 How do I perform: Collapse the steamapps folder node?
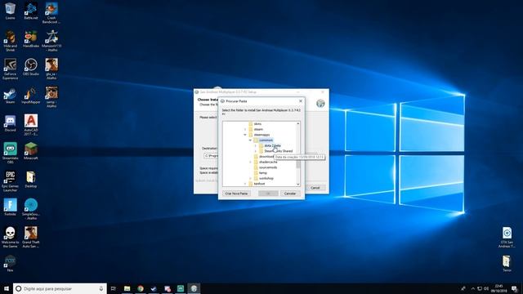[245, 135]
